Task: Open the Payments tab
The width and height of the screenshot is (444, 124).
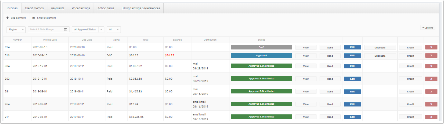Action: [58, 8]
